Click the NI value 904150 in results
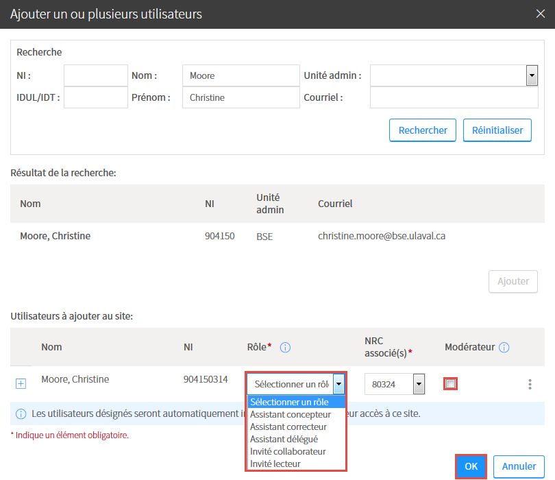This screenshot has width=555, height=480. point(219,237)
